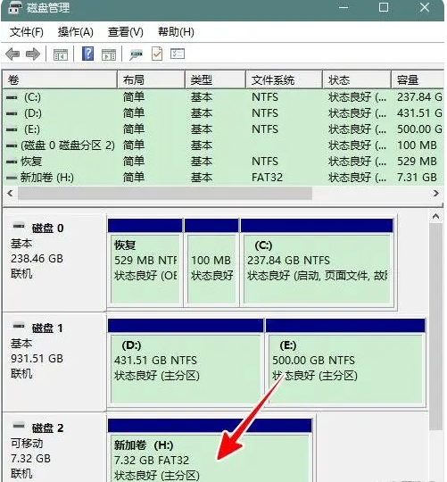Click the show/hide action pane icon
This screenshot has width=447, height=482.
coord(109,54)
